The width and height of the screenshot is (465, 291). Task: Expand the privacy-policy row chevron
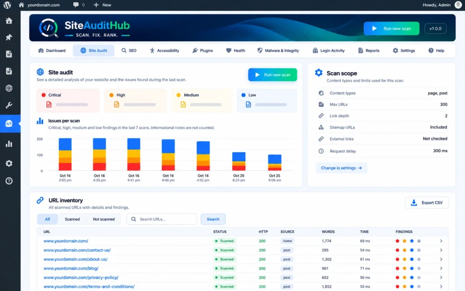pos(441,278)
